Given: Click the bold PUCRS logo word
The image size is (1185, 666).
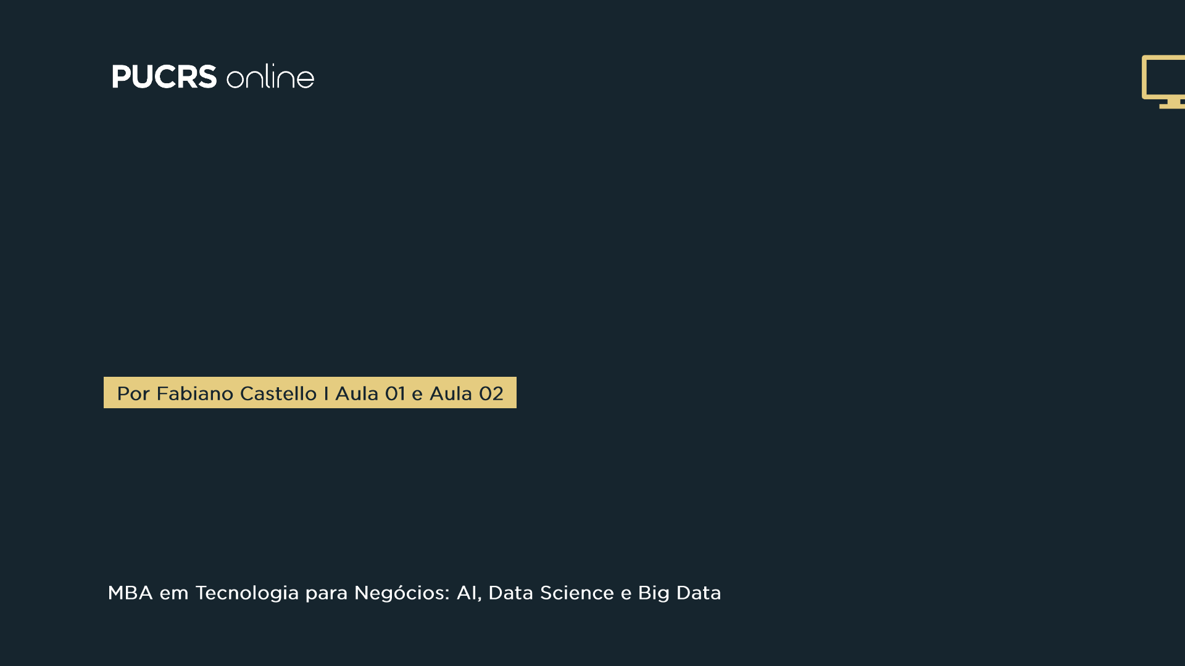Looking at the screenshot, I should (164, 77).
